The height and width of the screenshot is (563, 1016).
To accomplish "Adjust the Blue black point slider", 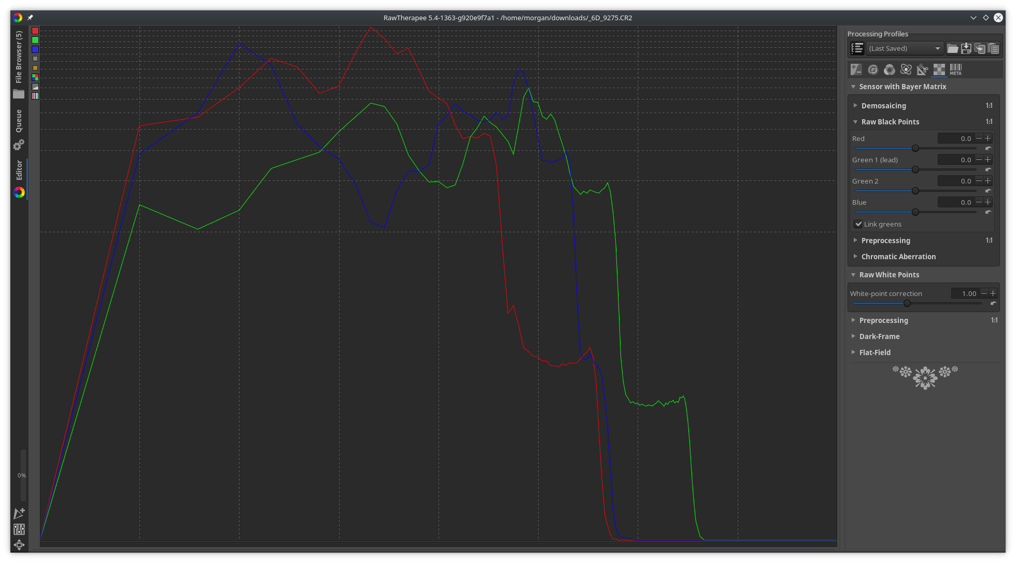I will [915, 212].
